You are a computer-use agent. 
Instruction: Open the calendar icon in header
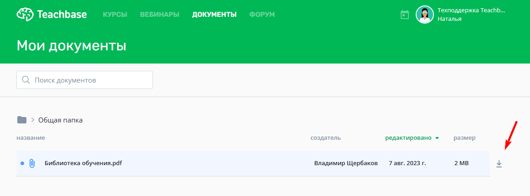[x=405, y=15]
